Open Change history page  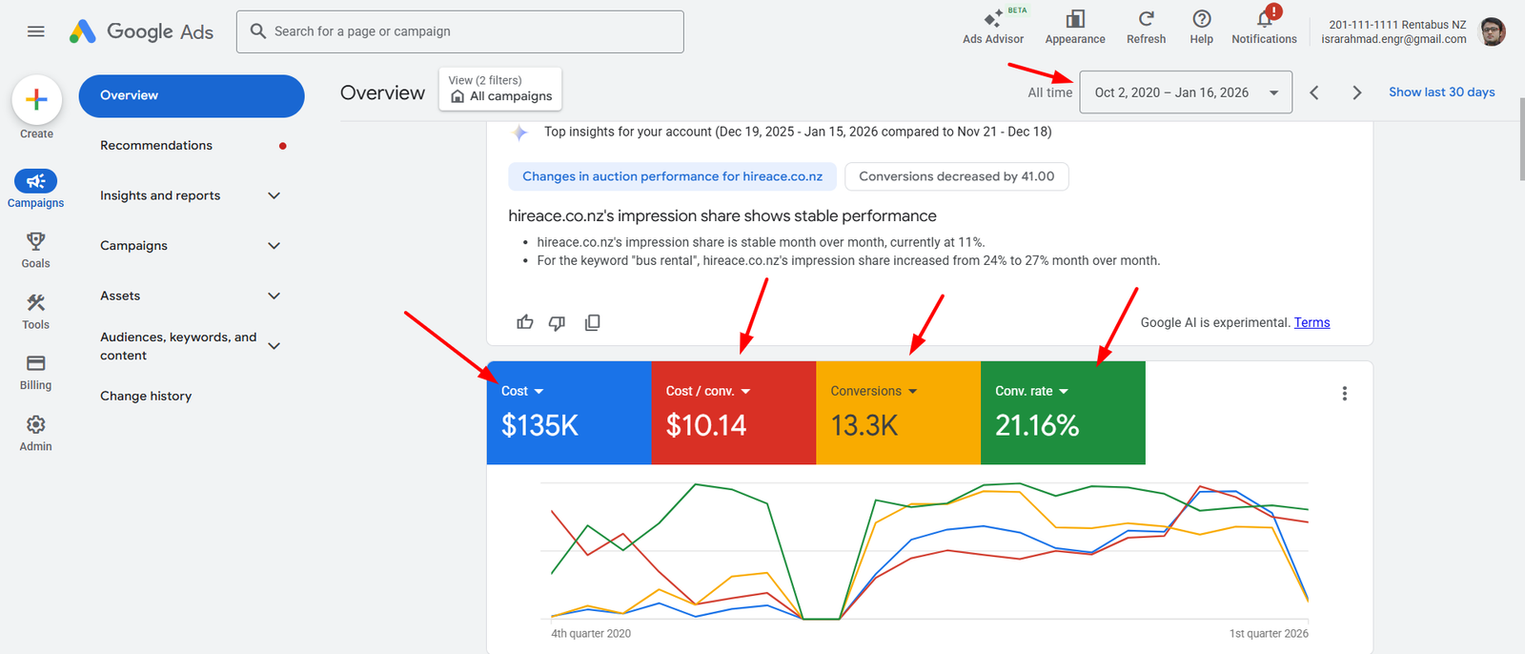click(x=146, y=396)
